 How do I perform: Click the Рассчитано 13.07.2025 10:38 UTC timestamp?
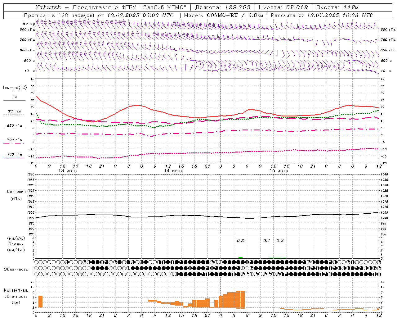point(322,15)
